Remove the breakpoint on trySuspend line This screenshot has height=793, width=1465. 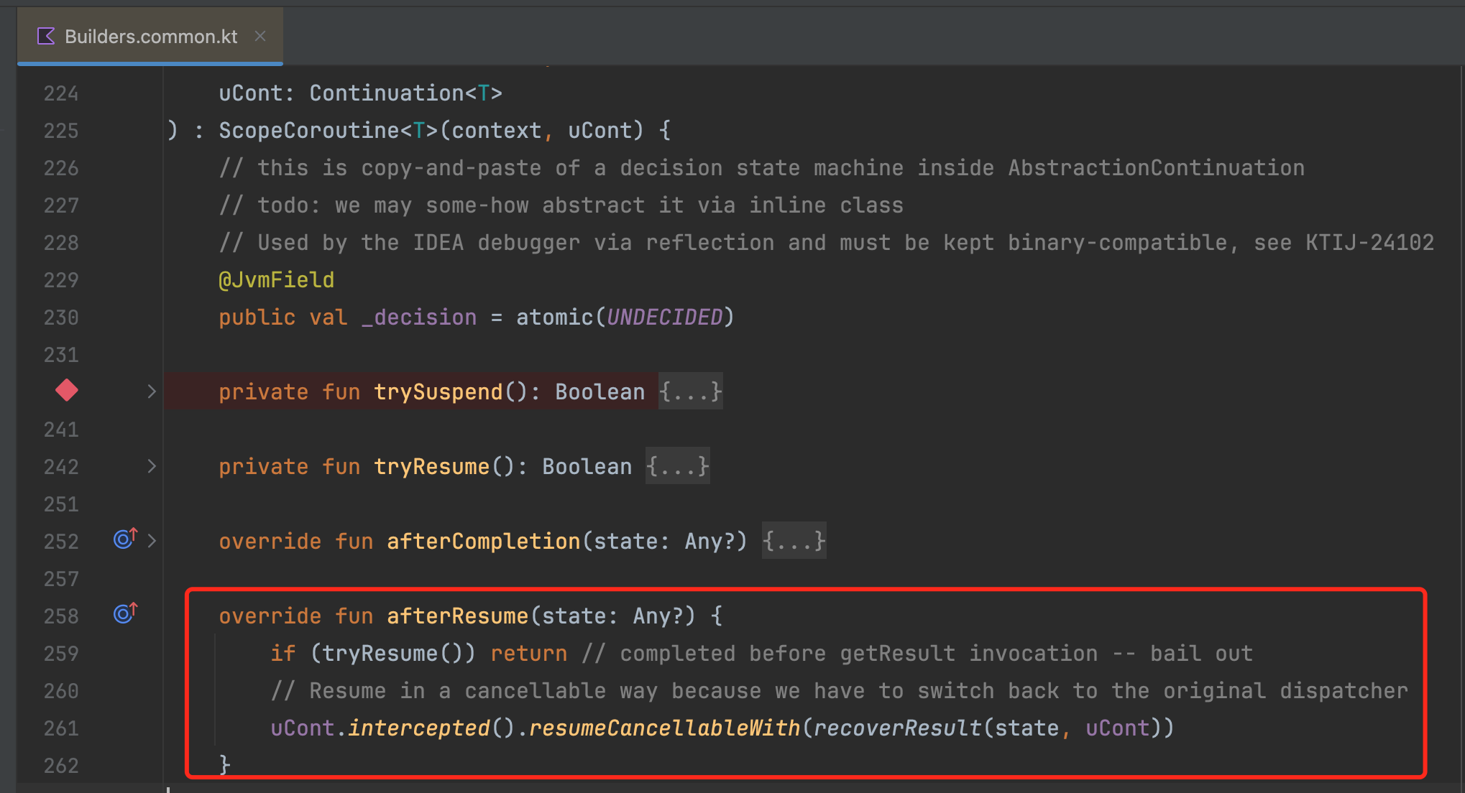click(x=67, y=391)
